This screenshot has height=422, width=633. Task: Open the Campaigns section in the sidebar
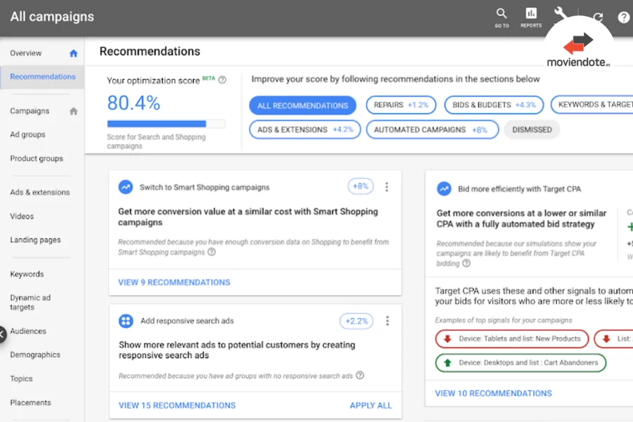click(31, 110)
